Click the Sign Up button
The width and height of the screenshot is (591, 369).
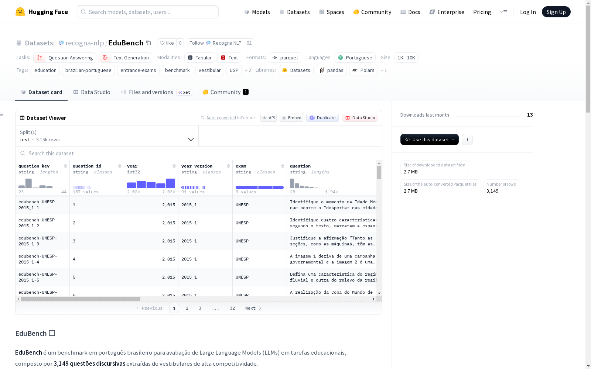point(556,12)
